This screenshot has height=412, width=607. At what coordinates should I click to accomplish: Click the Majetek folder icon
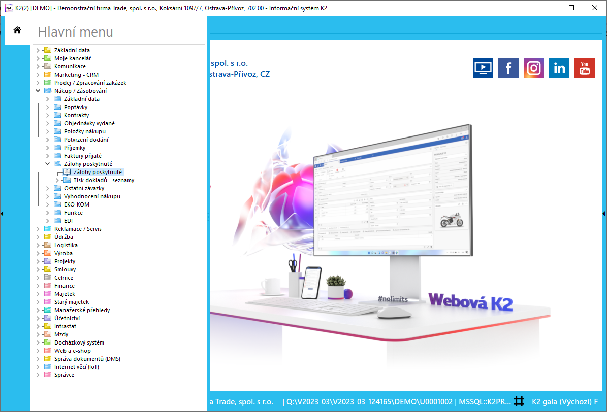[x=48, y=294]
